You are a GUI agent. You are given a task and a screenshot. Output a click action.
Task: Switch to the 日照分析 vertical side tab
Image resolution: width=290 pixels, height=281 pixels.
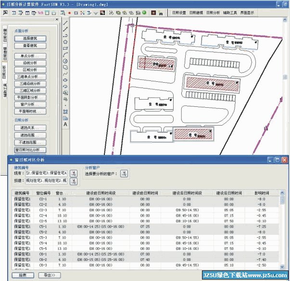[x=4, y=71]
